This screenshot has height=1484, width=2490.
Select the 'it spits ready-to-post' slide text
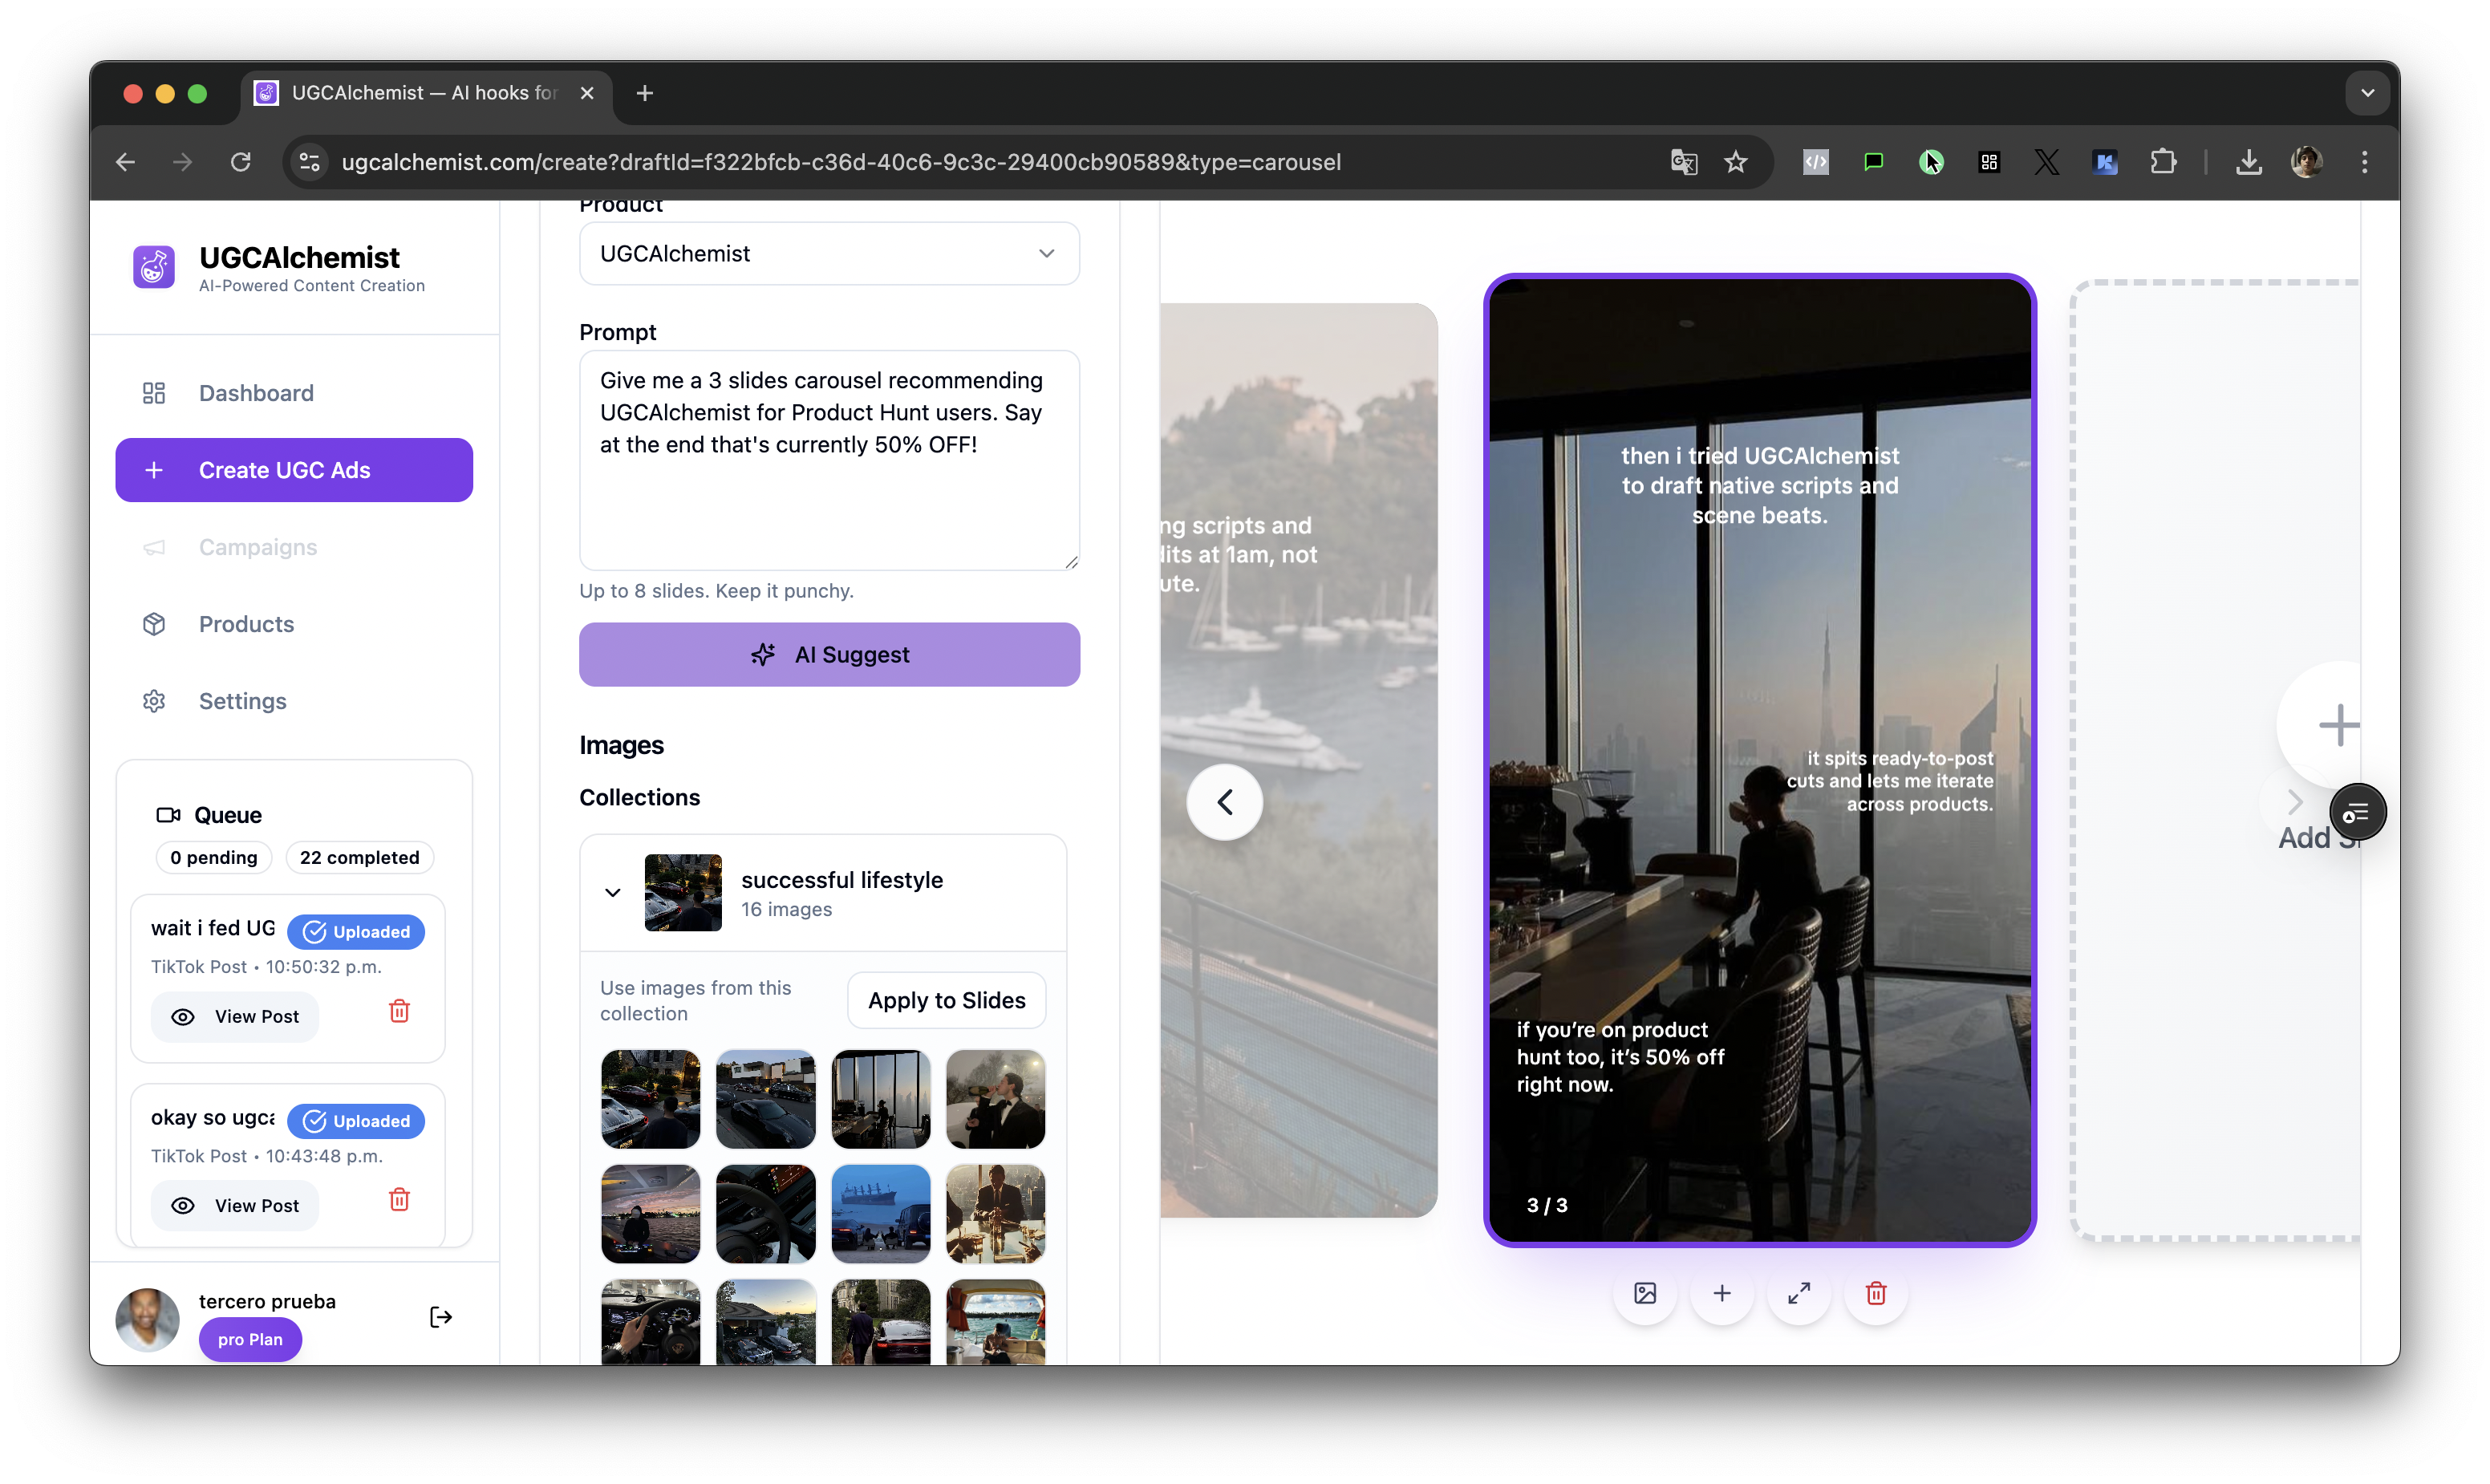point(1889,781)
